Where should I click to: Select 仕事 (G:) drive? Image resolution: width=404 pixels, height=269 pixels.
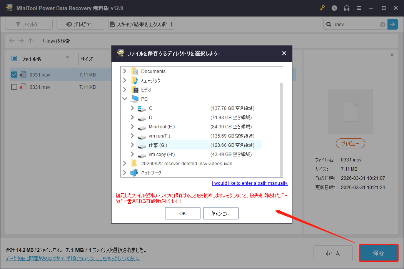tap(199, 145)
